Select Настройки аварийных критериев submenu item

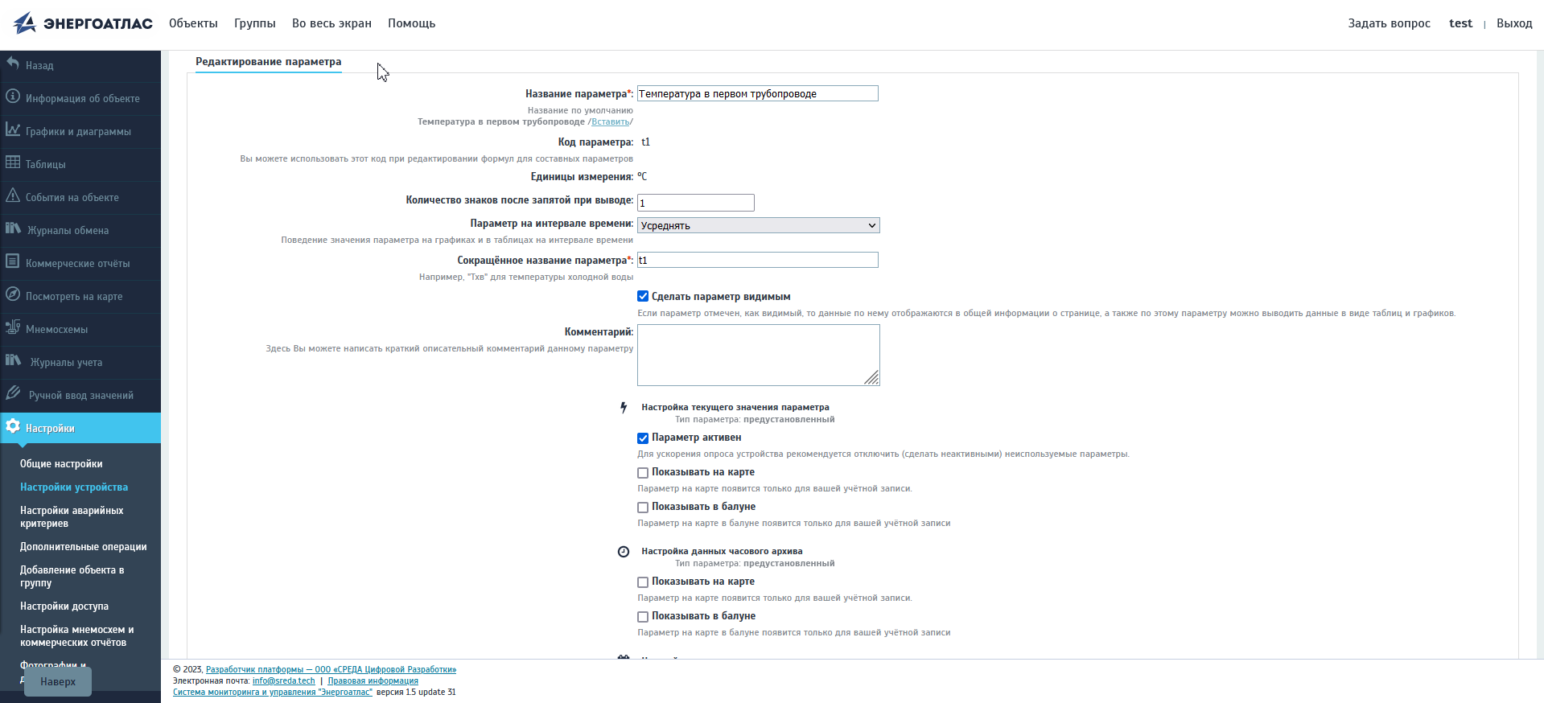click(72, 516)
